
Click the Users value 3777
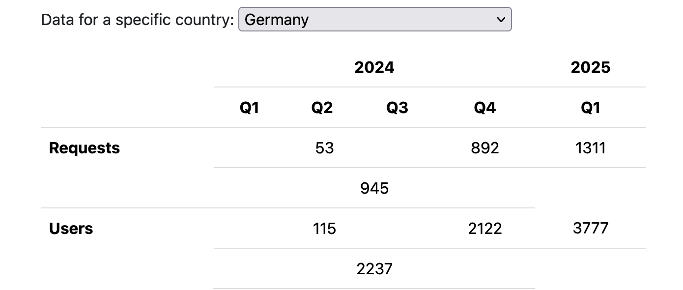tap(590, 229)
